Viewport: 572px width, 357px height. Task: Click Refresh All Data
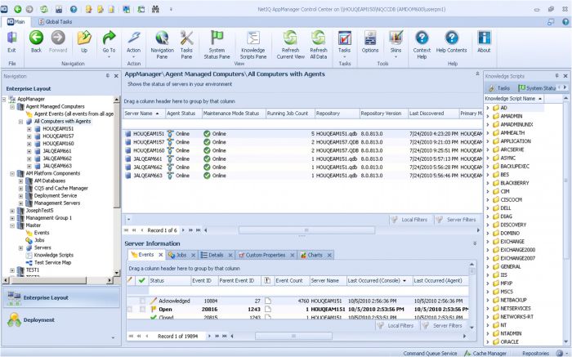[319, 44]
